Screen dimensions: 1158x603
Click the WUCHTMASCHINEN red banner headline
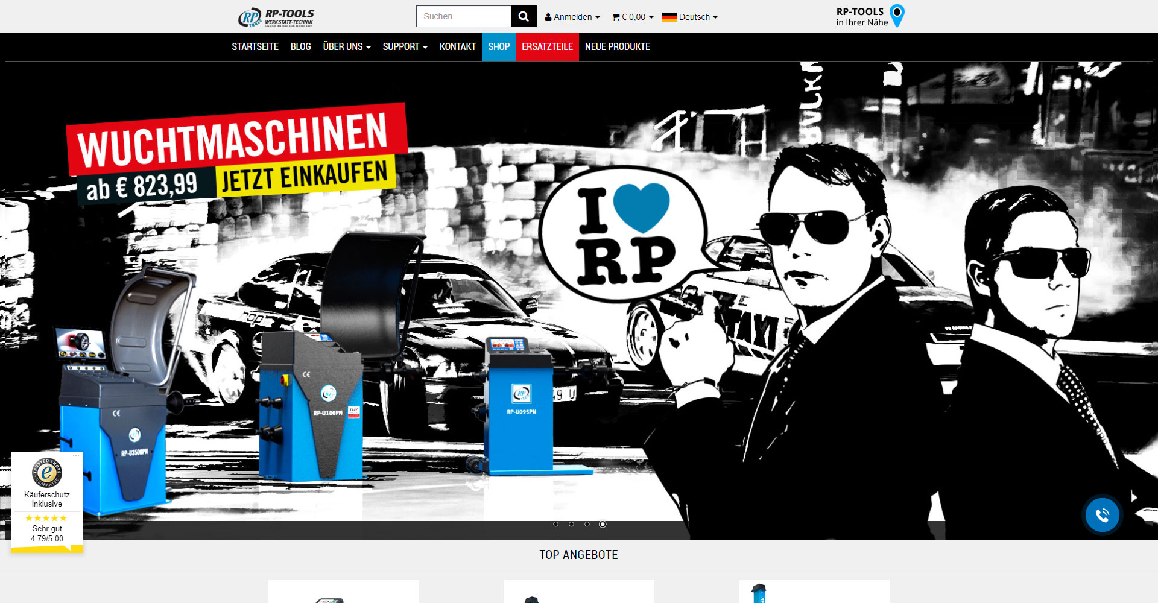[236, 139]
